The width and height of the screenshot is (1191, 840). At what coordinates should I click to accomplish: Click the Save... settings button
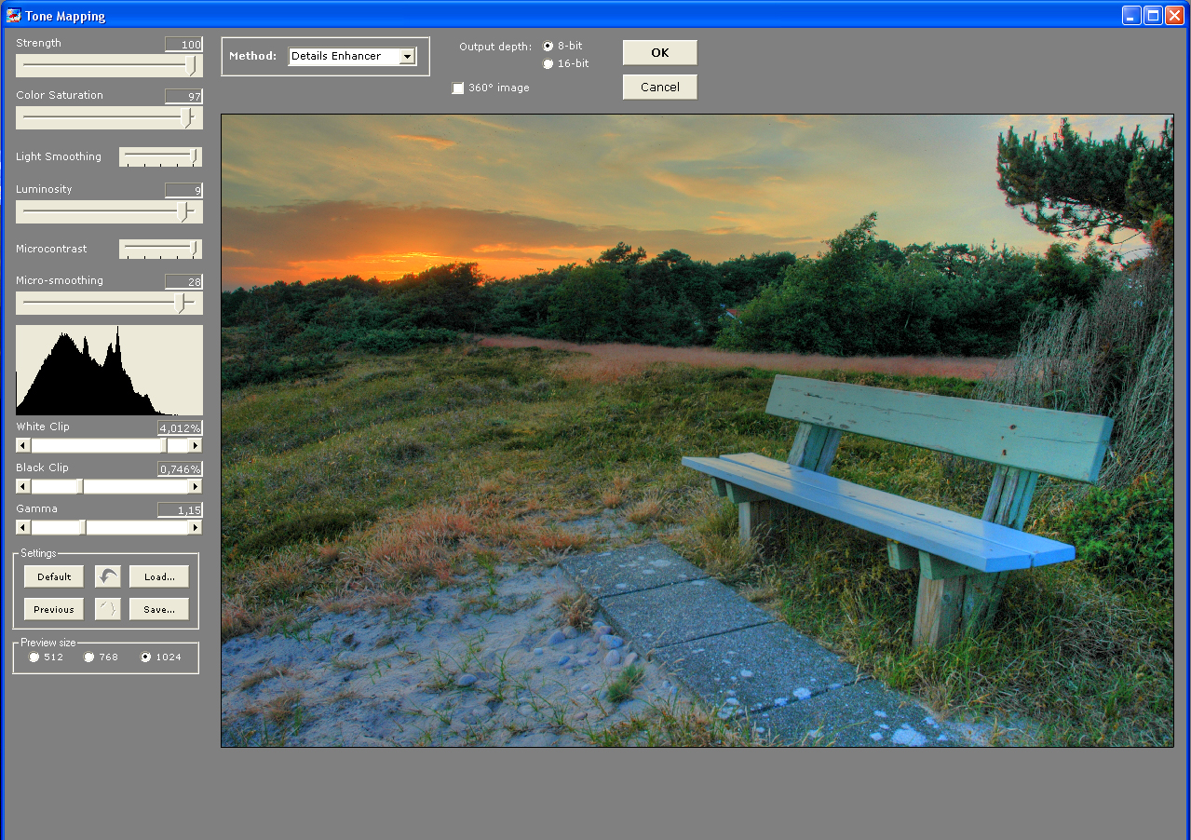[159, 609]
